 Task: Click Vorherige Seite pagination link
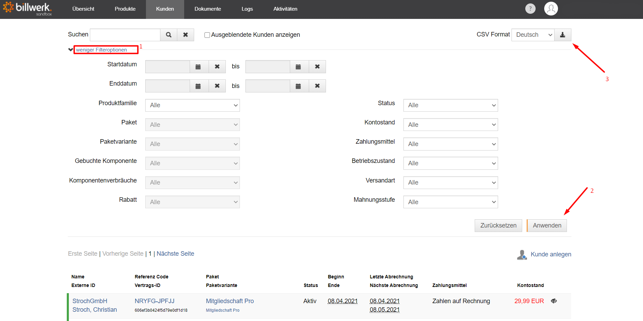coord(123,254)
